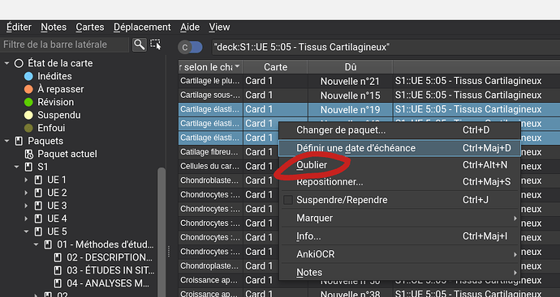Screen dimensions: 560x297
Task: Choose Changer de paquet... in context menu
Action: (399, 130)
